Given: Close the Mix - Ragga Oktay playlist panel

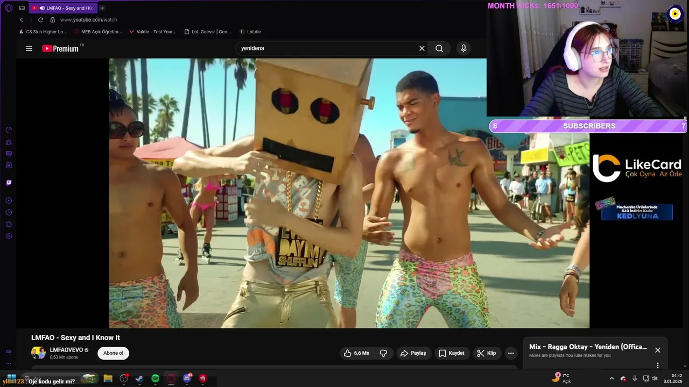Looking at the screenshot, I should click(x=657, y=350).
